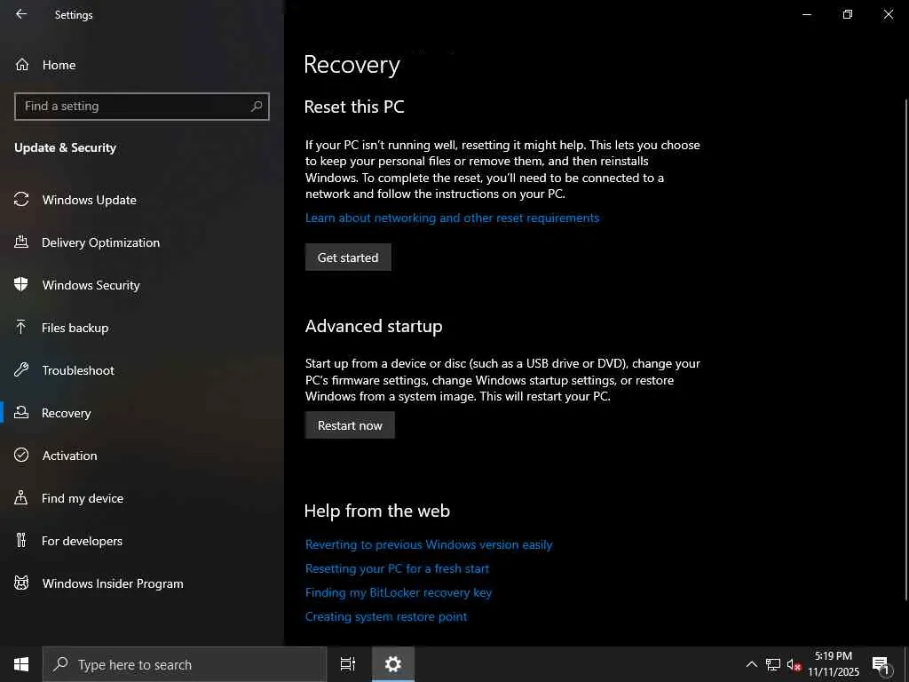Click the muted speaker volume icon
Screen dimensions: 909x682
pos(794,664)
